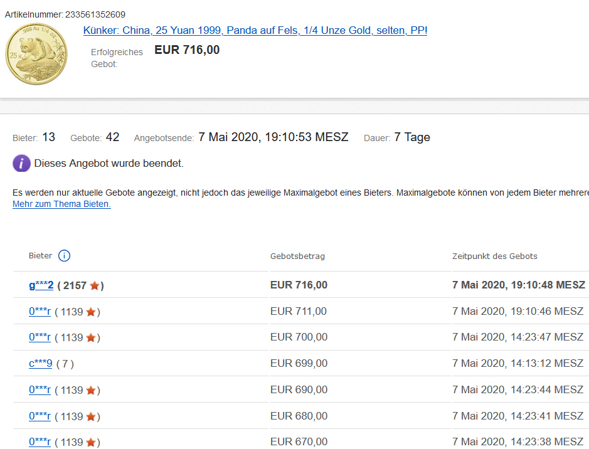Click the feedback star in EUR 711,00 row
The image size is (589, 449).
pyautogui.click(x=90, y=312)
